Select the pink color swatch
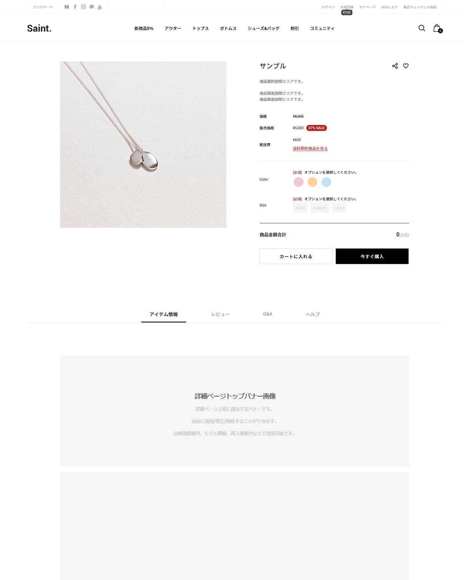464x580 pixels. [298, 182]
